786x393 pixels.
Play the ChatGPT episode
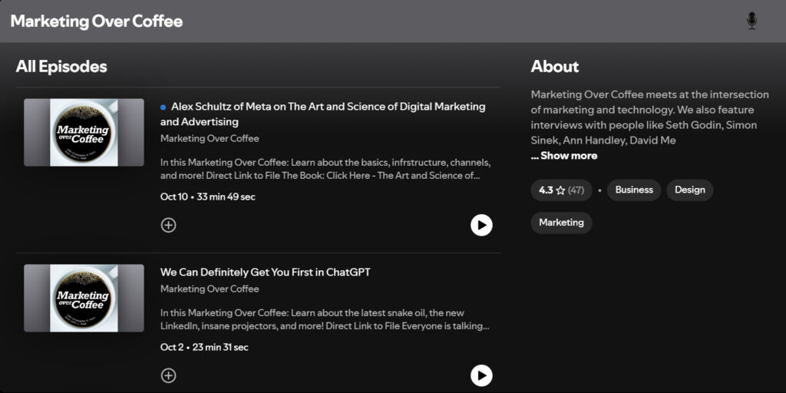pos(481,375)
